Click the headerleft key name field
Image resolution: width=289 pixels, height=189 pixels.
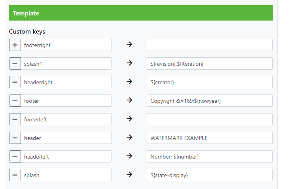[66, 157]
